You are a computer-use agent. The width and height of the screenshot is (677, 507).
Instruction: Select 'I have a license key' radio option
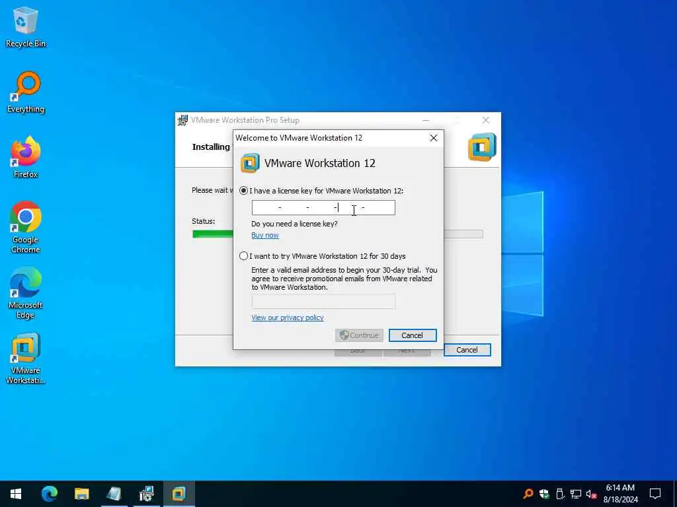pos(243,191)
